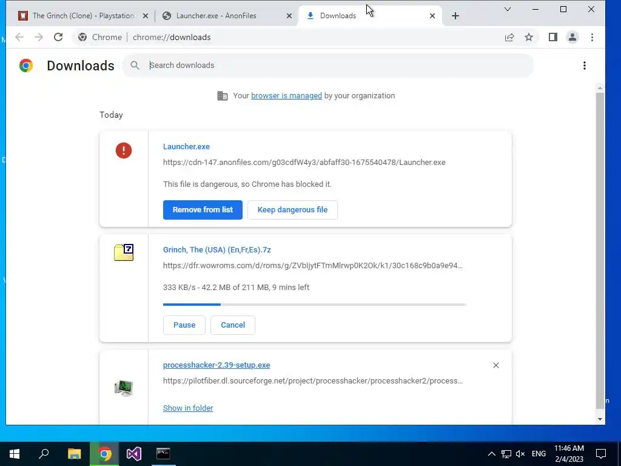Click the network status tray icon

pyautogui.click(x=506, y=454)
